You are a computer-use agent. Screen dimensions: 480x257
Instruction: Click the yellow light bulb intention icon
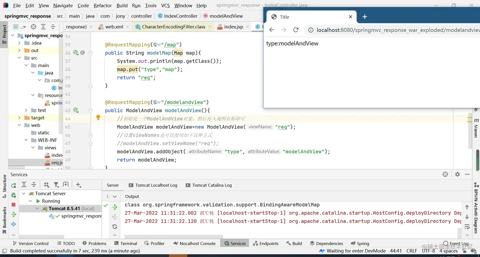98,117
